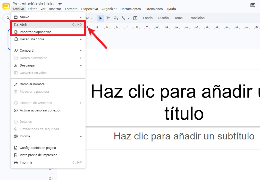
Task: Click the Diseño toolbar button
Action: pos(163,18)
